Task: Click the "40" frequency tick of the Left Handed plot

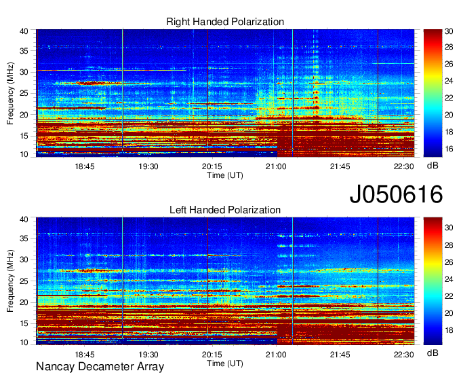Action: (24, 219)
